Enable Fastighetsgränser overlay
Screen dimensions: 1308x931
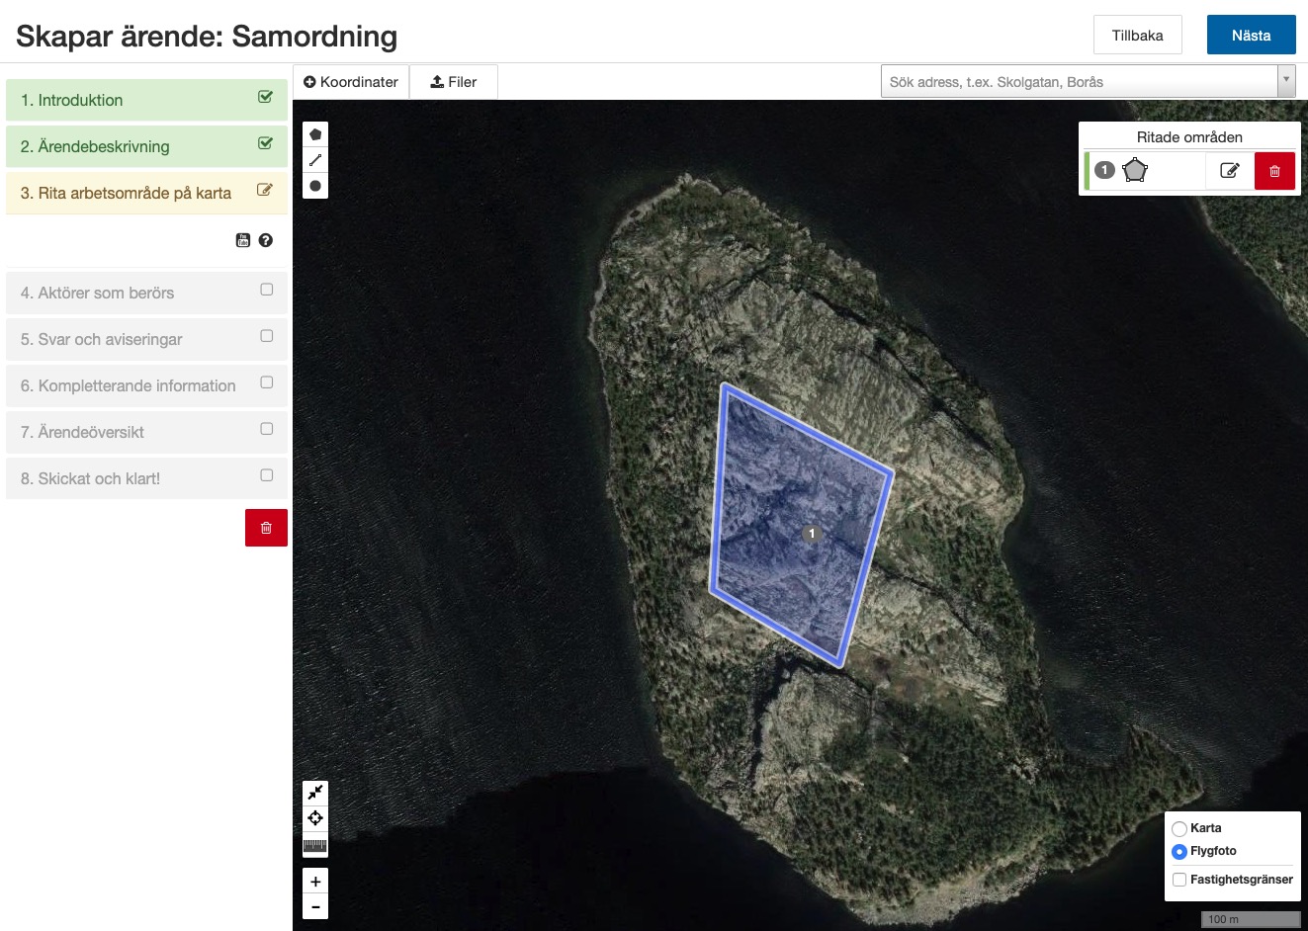coord(1178,879)
